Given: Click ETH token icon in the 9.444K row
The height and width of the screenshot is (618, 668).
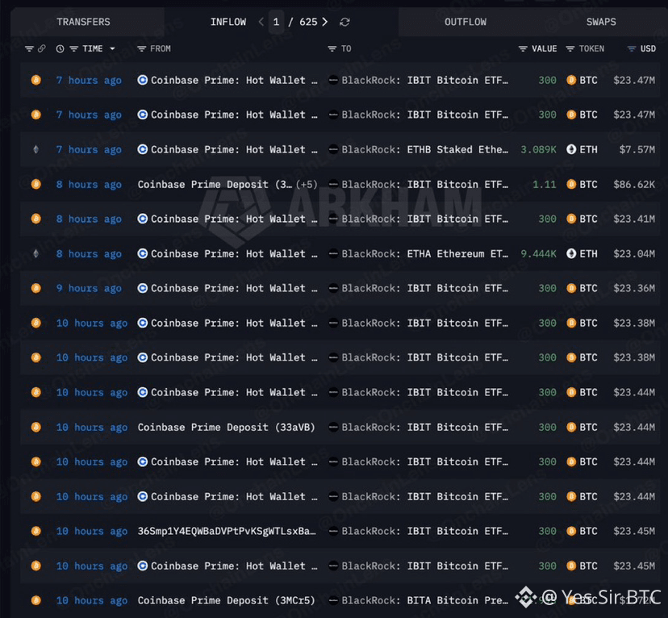Looking at the screenshot, I should pos(571,254).
